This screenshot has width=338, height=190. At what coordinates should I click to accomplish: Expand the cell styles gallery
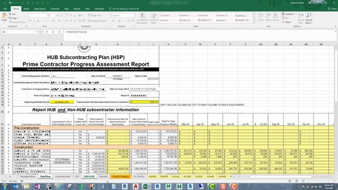click(x=254, y=22)
